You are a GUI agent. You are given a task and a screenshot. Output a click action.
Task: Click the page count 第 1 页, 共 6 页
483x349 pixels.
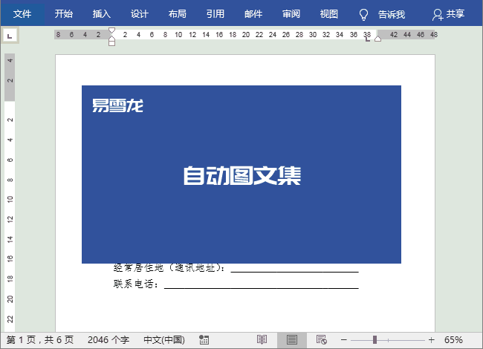(x=40, y=340)
